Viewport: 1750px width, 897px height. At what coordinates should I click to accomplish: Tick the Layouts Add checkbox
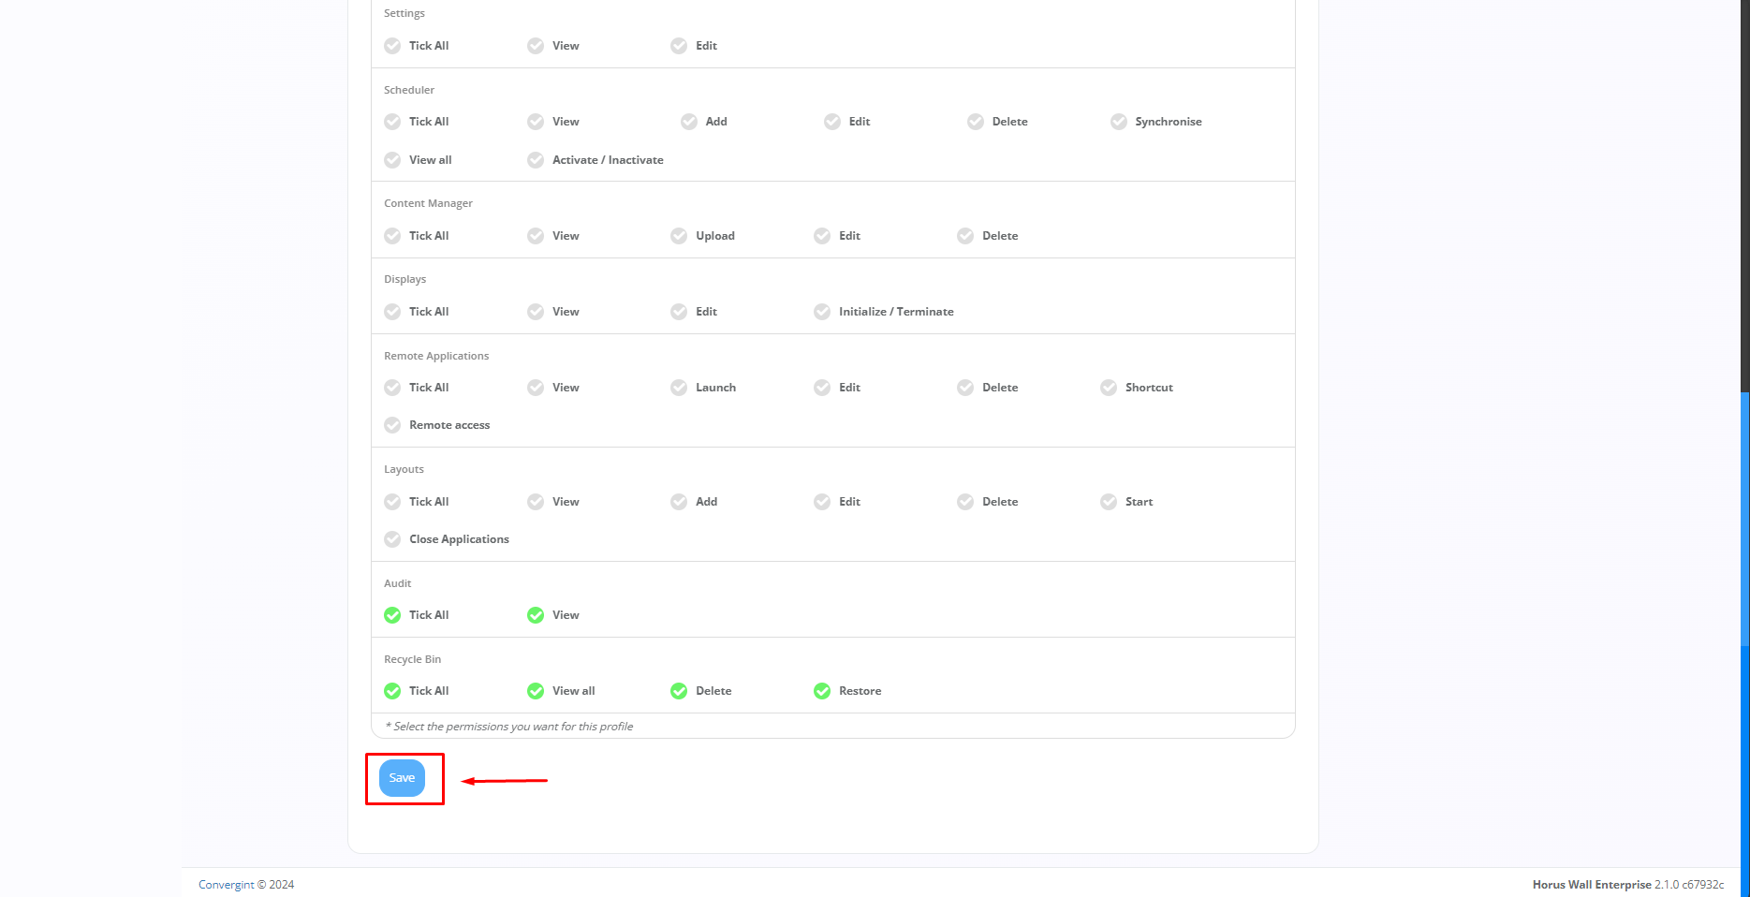click(679, 502)
